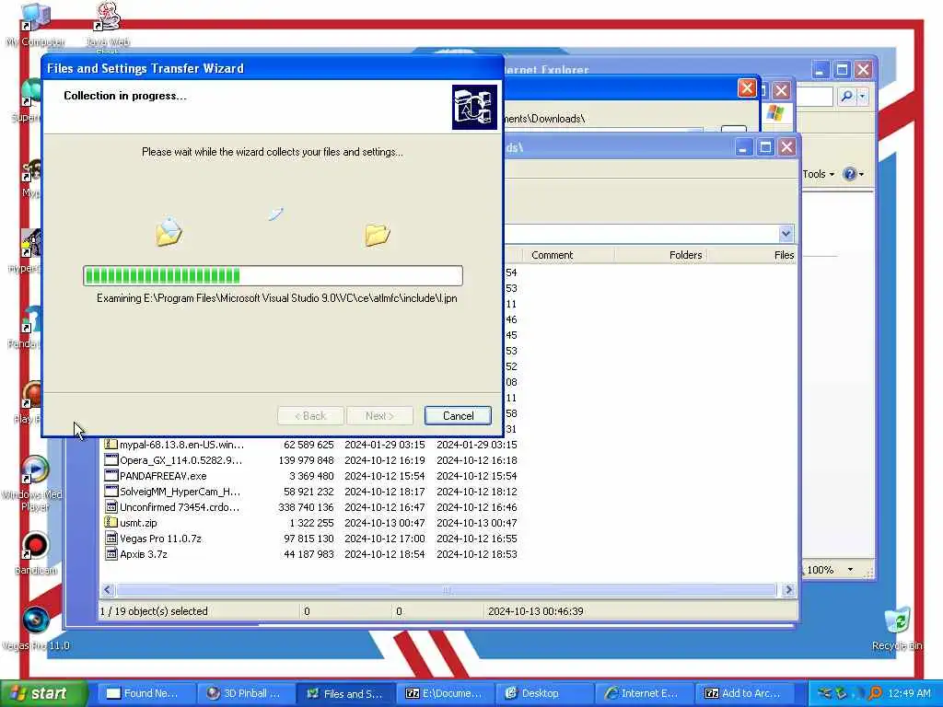Click the 2024-10-13 00:46:39 status entry
Viewport: 943px width, 707px height.
535,611
